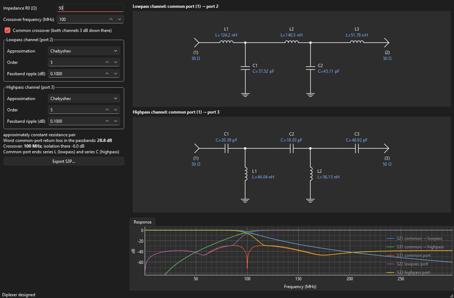Screen dimensions: 454x298
Task: Click the lowpass inductor L1 symbol
Action: [x=226, y=42]
